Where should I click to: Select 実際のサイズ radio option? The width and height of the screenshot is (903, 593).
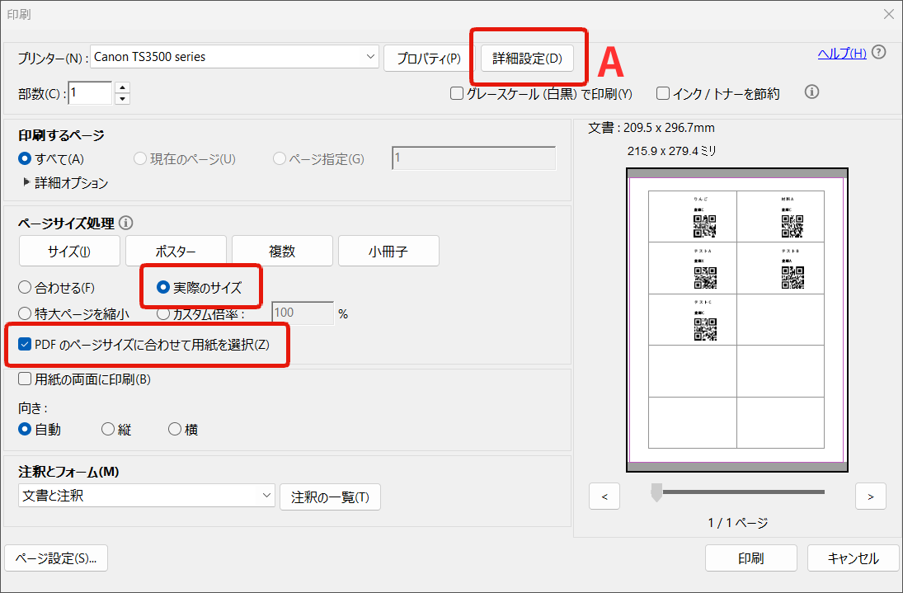163,287
